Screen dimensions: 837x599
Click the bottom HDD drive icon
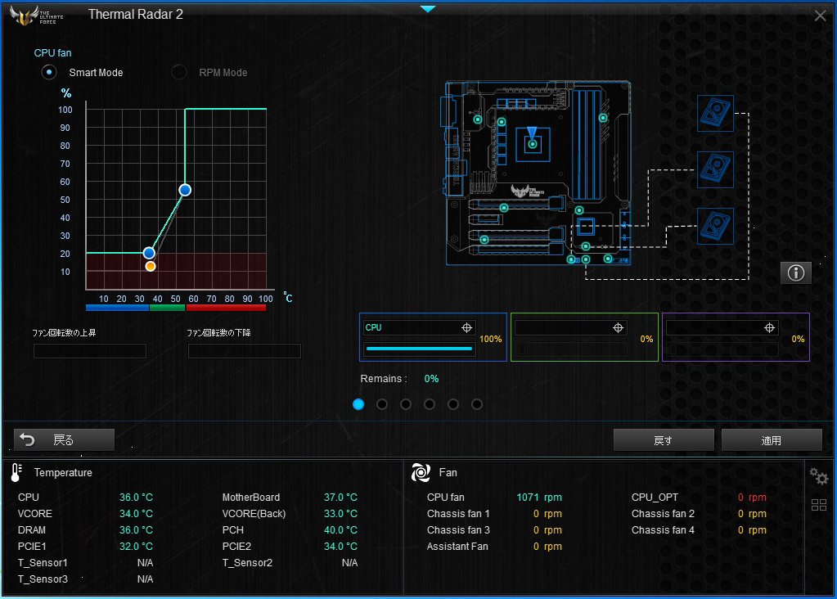[x=715, y=227]
